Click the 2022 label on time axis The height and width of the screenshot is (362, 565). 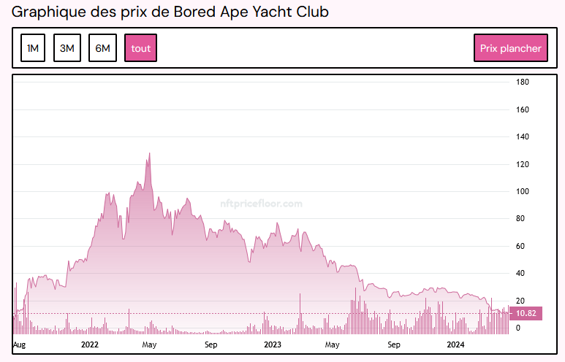click(90, 344)
